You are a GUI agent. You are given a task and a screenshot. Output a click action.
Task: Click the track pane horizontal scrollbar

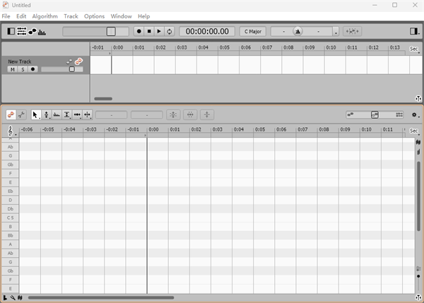(103, 99)
